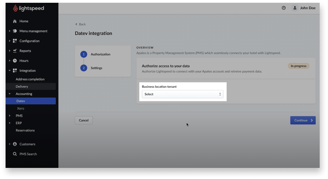Collapse the Integration section arrow
The height and width of the screenshot is (179, 328).
[9, 70]
